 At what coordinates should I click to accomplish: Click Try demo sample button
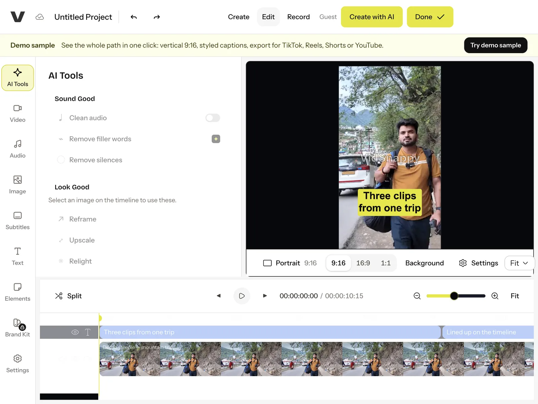click(x=496, y=45)
